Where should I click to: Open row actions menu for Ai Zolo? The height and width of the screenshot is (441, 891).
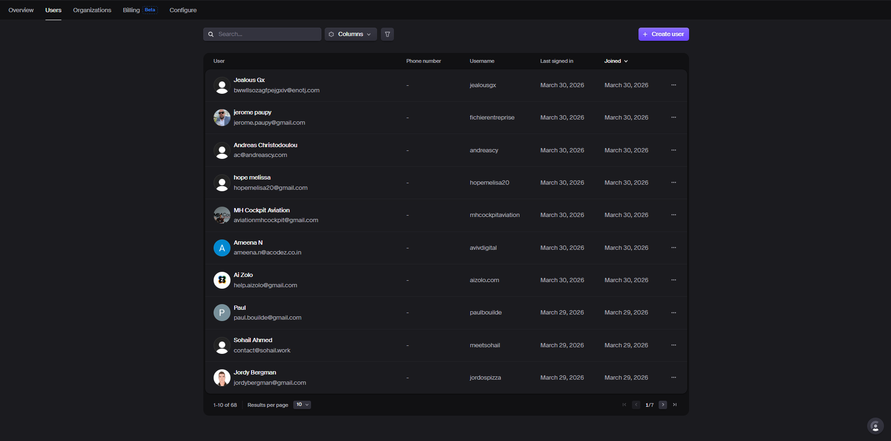(x=673, y=280)
